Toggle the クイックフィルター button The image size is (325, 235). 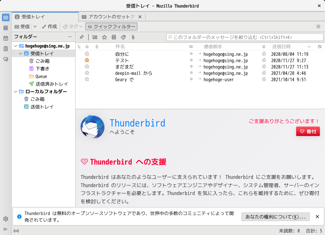(x=111, y=27)
